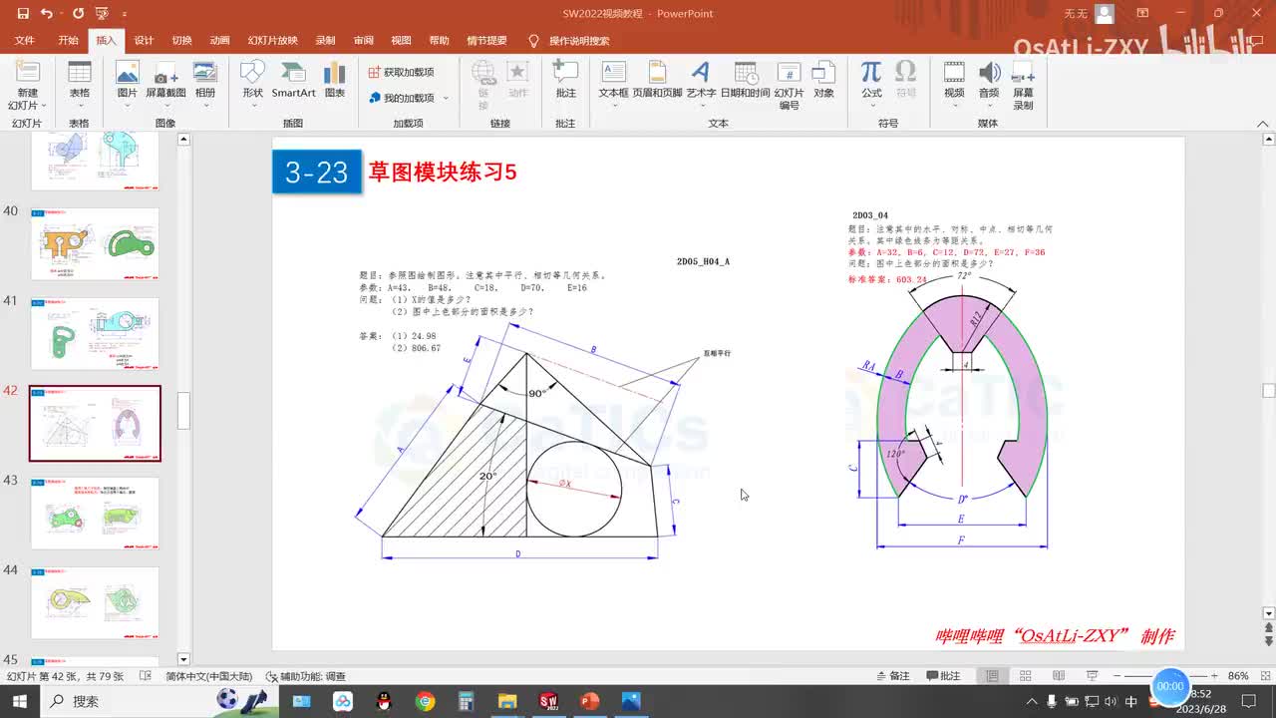Image resolution: width=1276 pixels, height=718 pixels.
Task: Open 我的加载项 (My Add-ins)
Action: tap(401, 98)
